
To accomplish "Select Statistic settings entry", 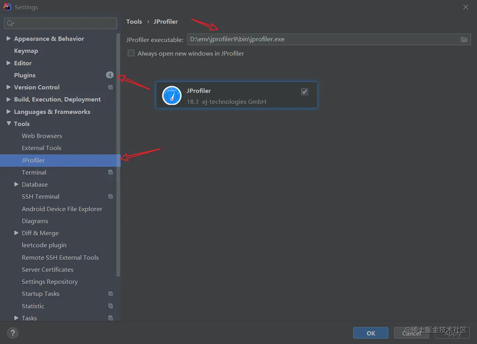I will click(33, 306).
